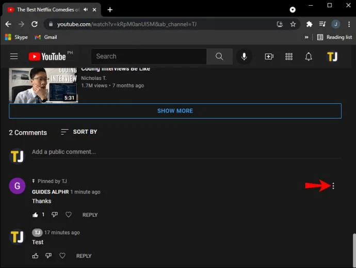Install app icon in address bar
Screen dimensions: 356x268
coord(280,24)
